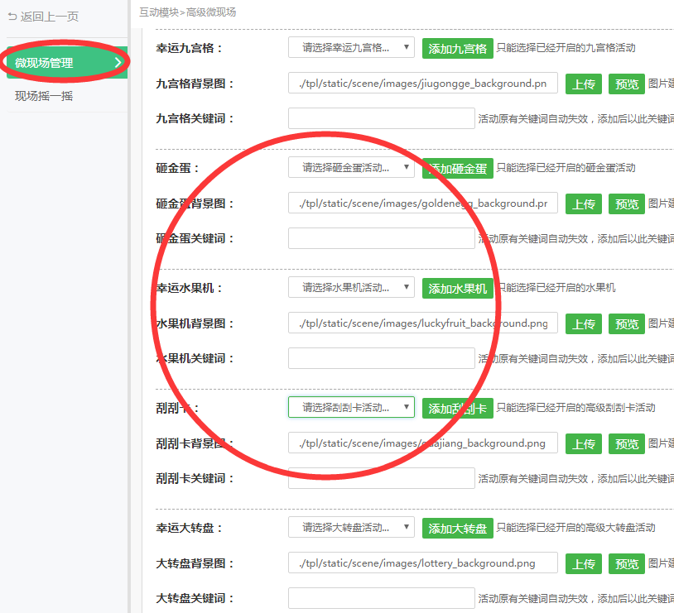Open the 刮刮卡 activity dropdown
Screen dimensions: 674x613
[351, 407]
